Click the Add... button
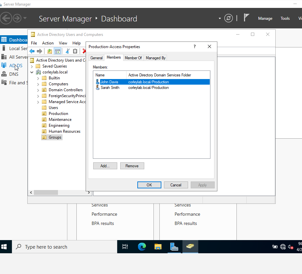Viewport: 302px width, 274px height. coord(105,166)
